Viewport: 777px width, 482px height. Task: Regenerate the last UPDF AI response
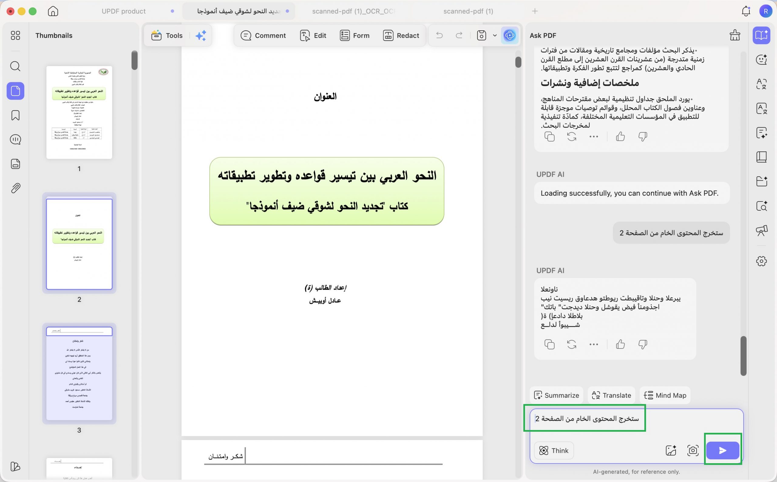coord(572,344)
